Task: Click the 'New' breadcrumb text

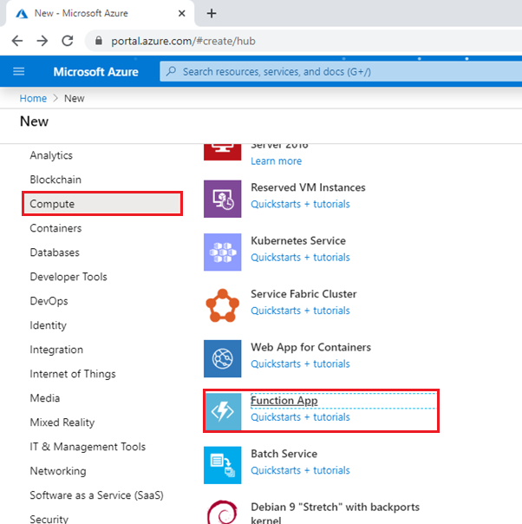Action: (75, 98)
